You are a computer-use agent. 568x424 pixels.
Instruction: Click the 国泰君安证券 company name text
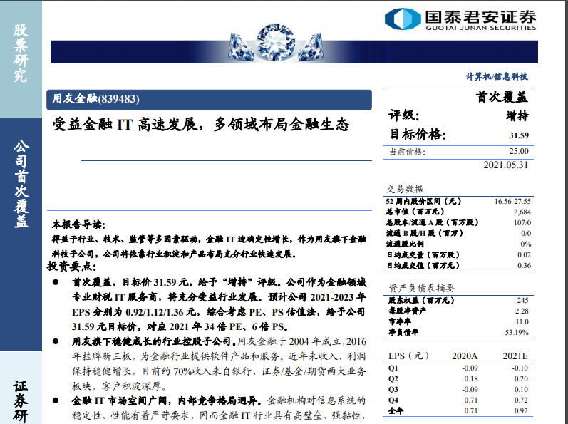475,16
